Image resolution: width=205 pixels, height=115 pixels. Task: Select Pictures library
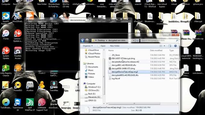point(90,74)
